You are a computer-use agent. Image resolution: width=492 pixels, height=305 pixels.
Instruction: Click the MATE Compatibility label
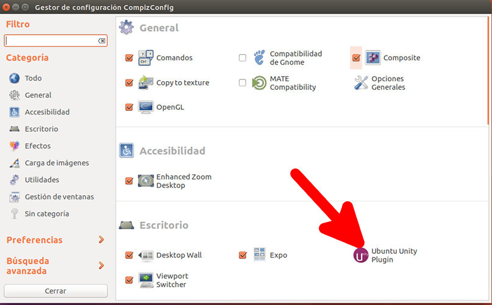click(293, 83)
